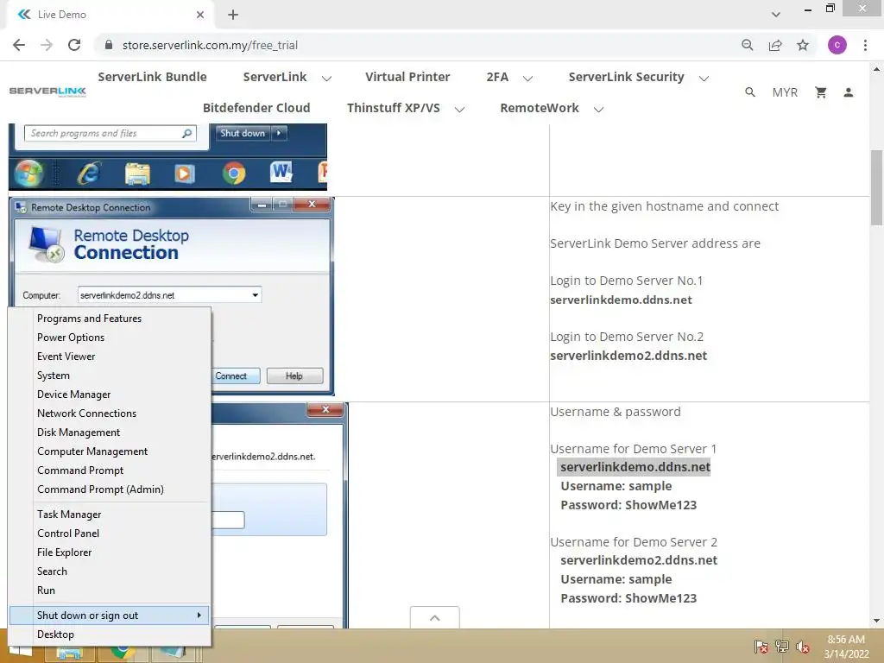This screenshot has width=884, height=663.
Task: Click serverlinkdemo2.ddns.net under Login to Demo Server No.2
Action: pyautogui.click(x=628, y=356)
